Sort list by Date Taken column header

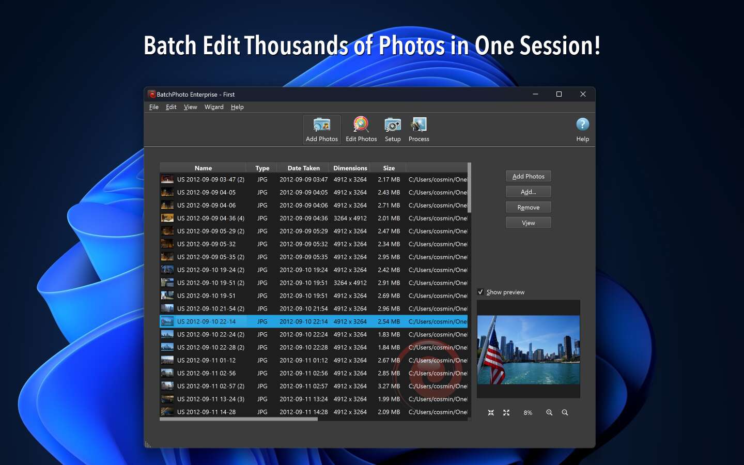click(303, 168)
